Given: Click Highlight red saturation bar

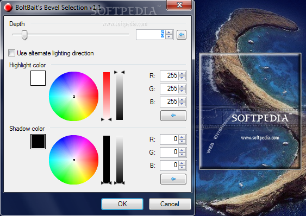Looking at the screenshot, I should point(107,96).
